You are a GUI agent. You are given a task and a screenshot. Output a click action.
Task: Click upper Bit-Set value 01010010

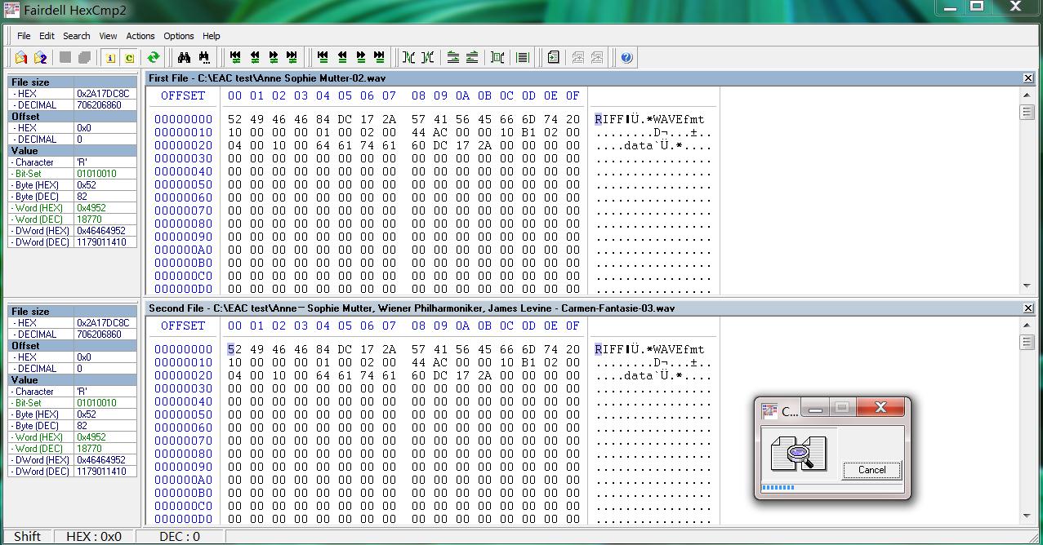point(96,174)
